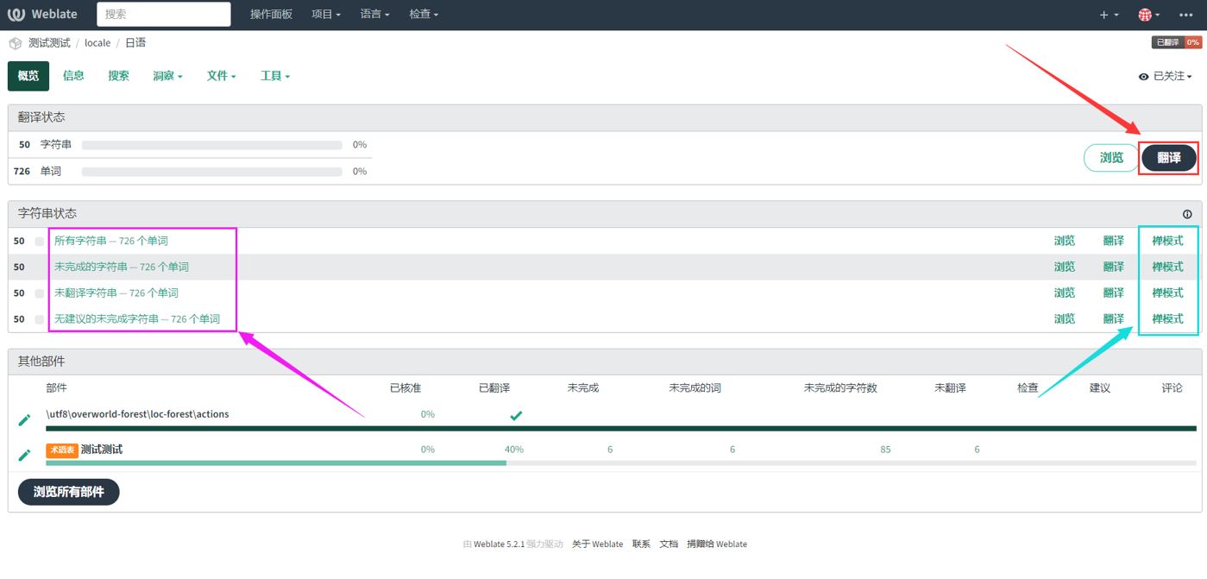Check the box for 无建议的未完成字符串 row
The image size is (1207, 579).
[40, 319]
